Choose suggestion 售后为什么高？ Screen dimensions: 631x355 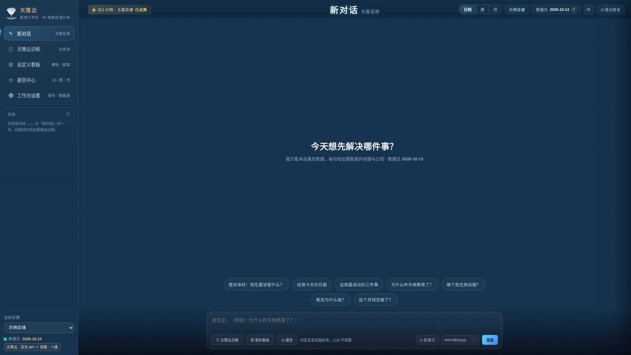coord(331,300)
